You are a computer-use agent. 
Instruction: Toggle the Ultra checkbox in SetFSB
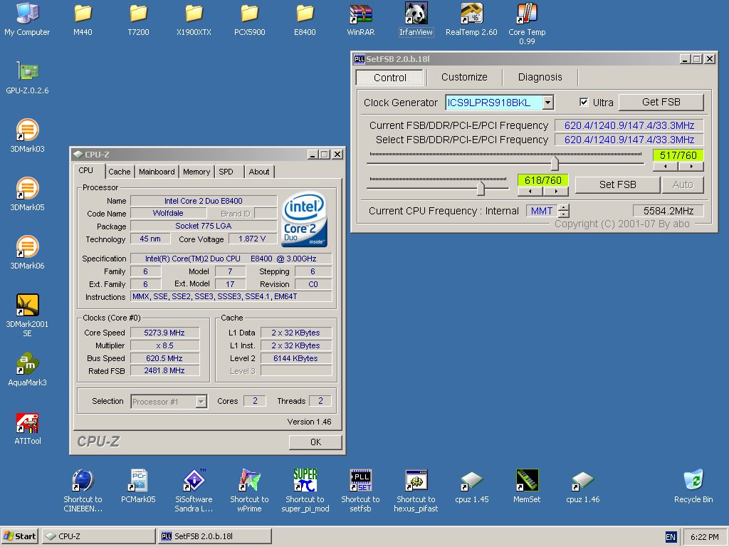584,103
